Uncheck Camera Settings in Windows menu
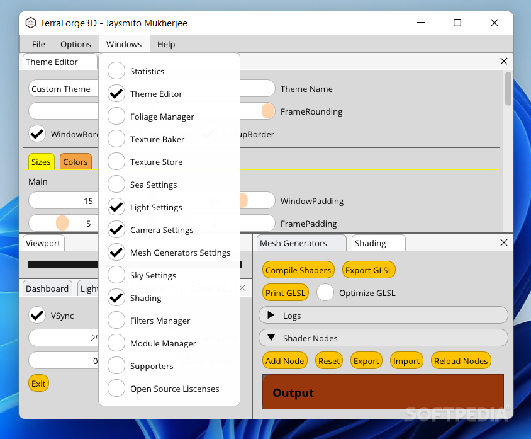531x439 pixels. [x=116, y=230]
